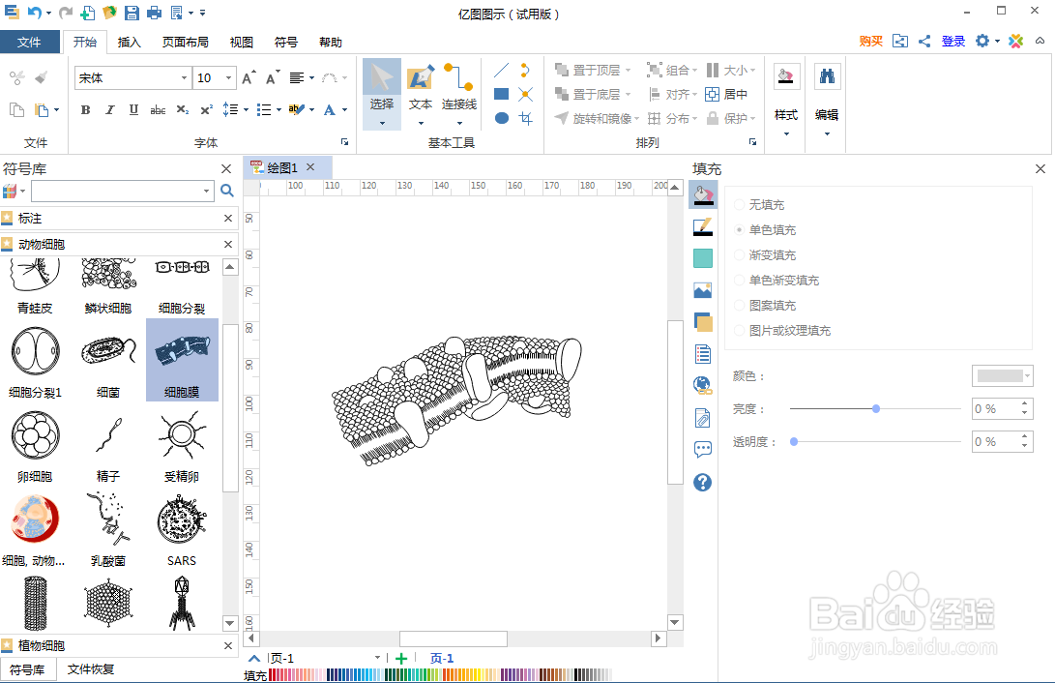Open the Hyperlink panel icon
Image resolution: width=1055 pixels, height=683 pixels.
(702, 386)
